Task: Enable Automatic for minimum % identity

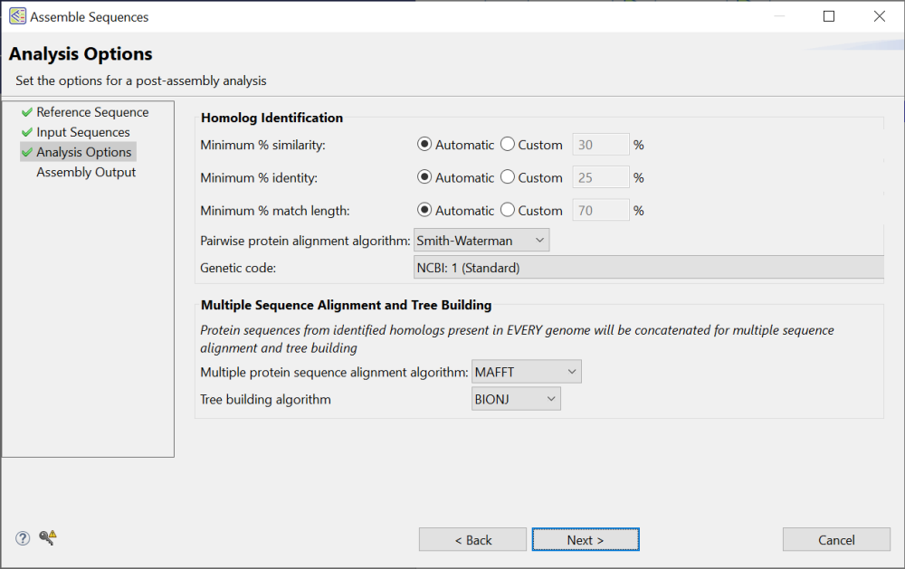Action: (424, 177)
